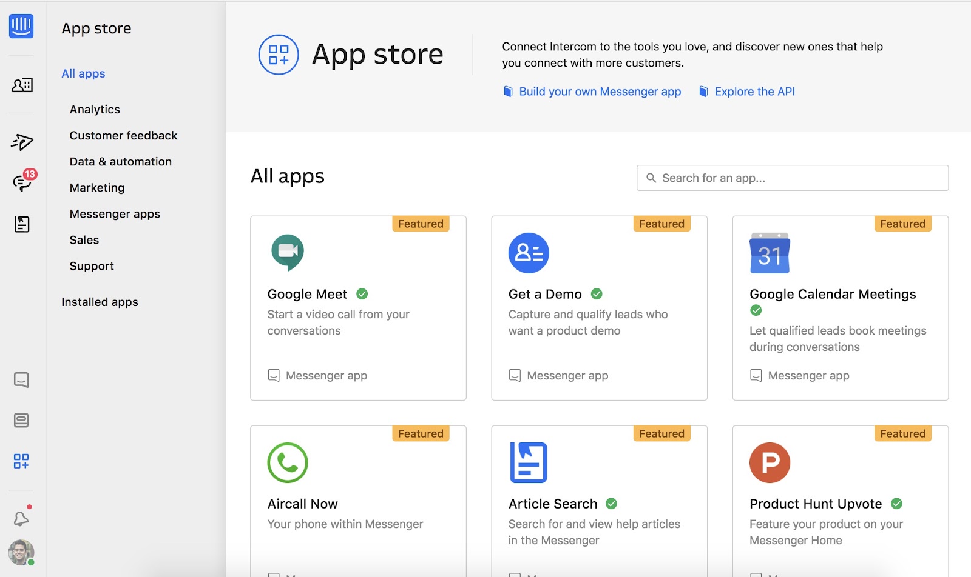971x577 pixels.
Task: Click the Article Search app icon
Action: (529, 462)
